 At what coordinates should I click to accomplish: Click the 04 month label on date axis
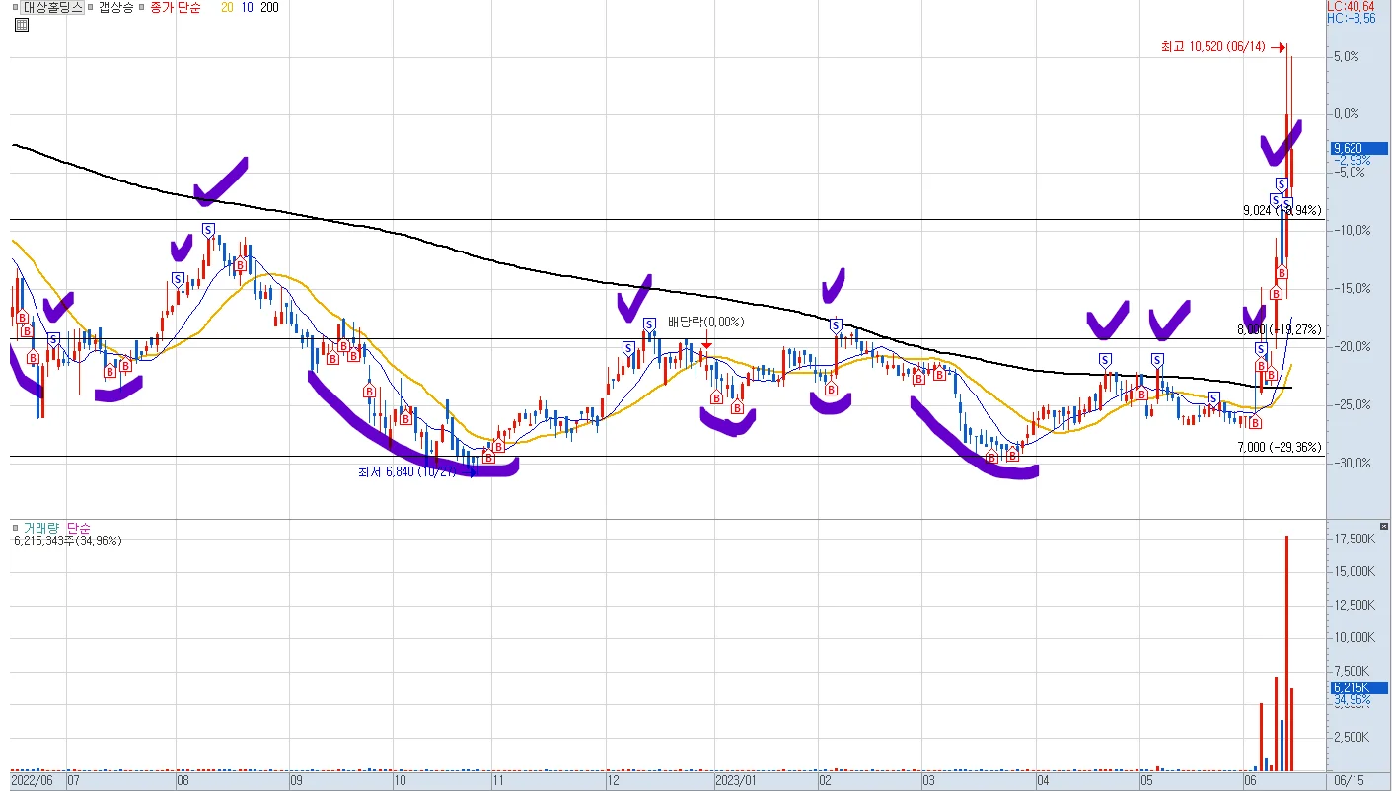click(1043, 780)
